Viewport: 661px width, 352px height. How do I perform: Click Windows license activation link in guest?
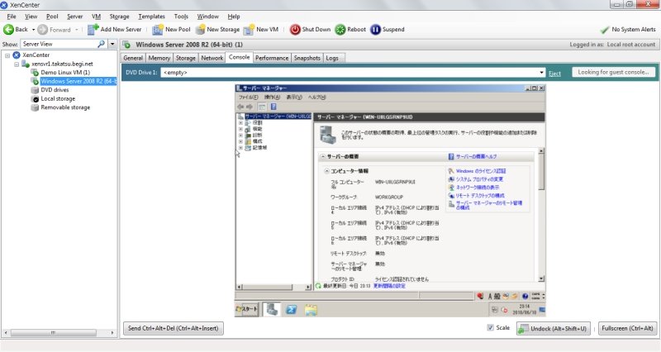[x=481, y=171]
